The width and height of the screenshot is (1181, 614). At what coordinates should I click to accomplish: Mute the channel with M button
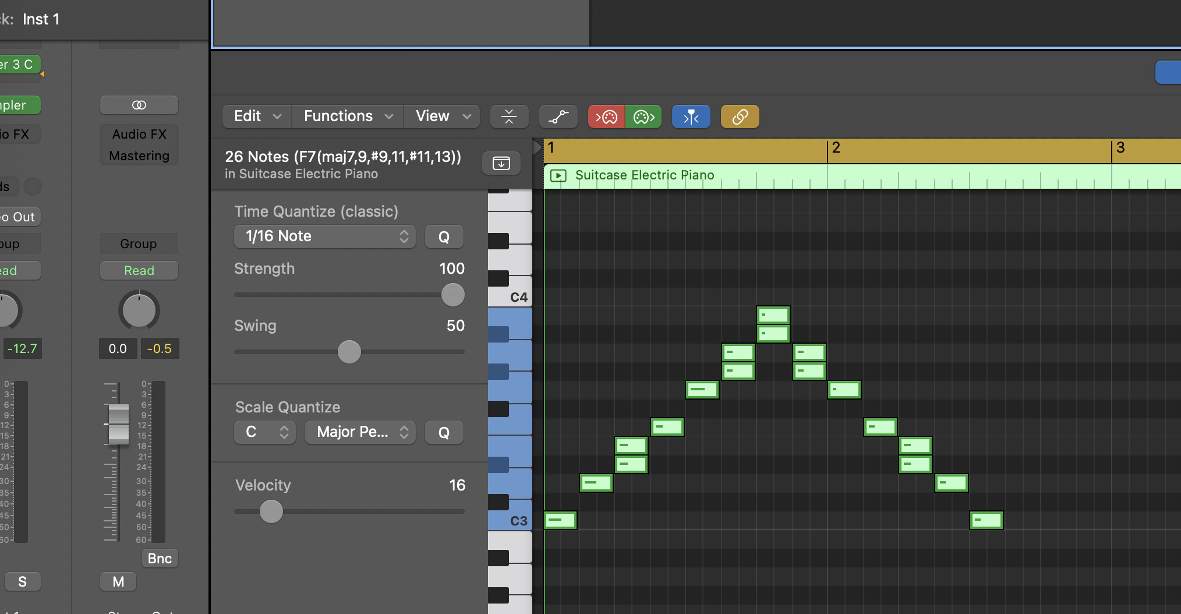118,581
